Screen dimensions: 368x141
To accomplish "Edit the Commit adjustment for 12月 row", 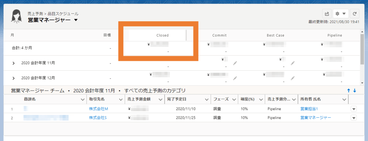I will point(235,78).
